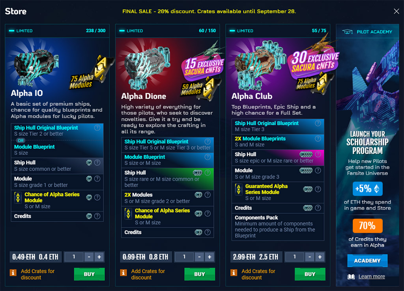Click help icon next to Alpha IO Credits
This screenshot has width=404, height=291.
(97, 216)
